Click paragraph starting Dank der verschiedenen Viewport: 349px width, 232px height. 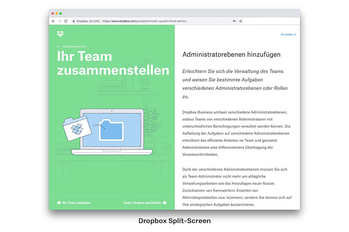tap(237, 187)
